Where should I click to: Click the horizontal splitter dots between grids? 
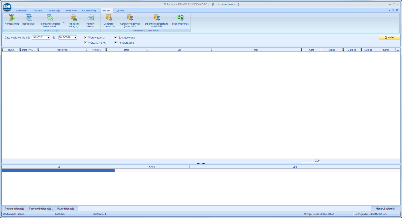(x=201, y=163)
